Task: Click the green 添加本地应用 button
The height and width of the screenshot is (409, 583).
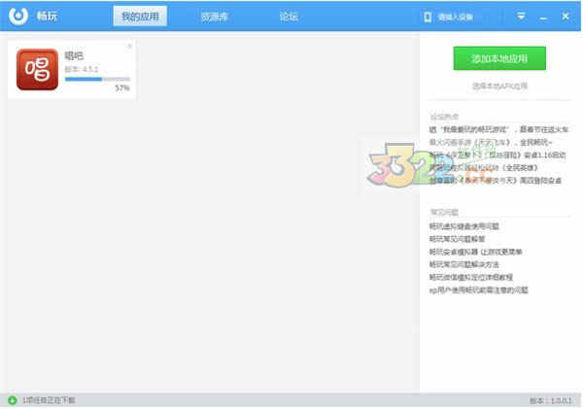Action: coord(499,58)
